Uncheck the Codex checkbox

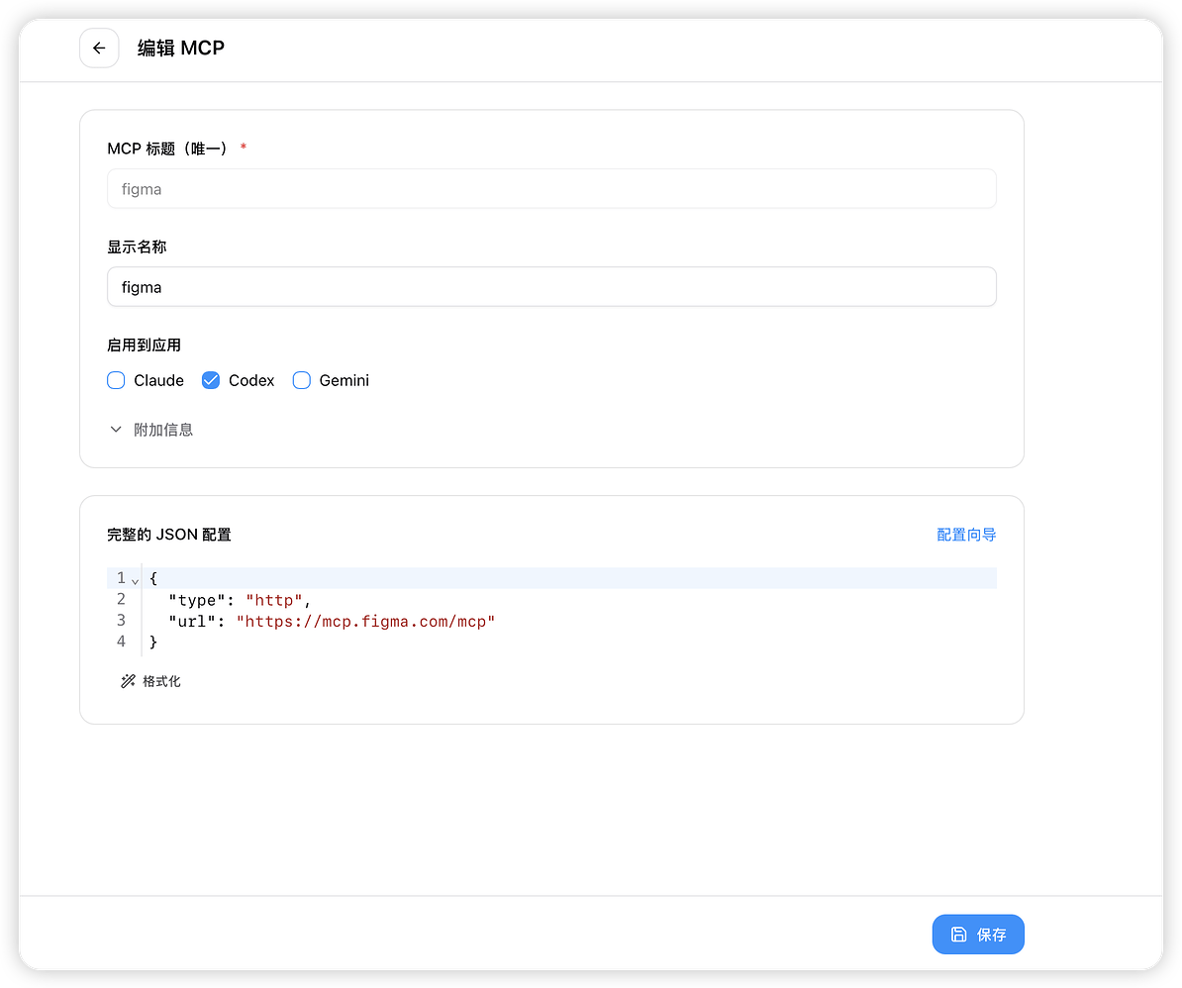(x=211, y=380)
